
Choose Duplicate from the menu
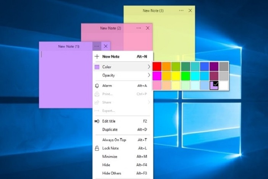[x=123, y=129]
